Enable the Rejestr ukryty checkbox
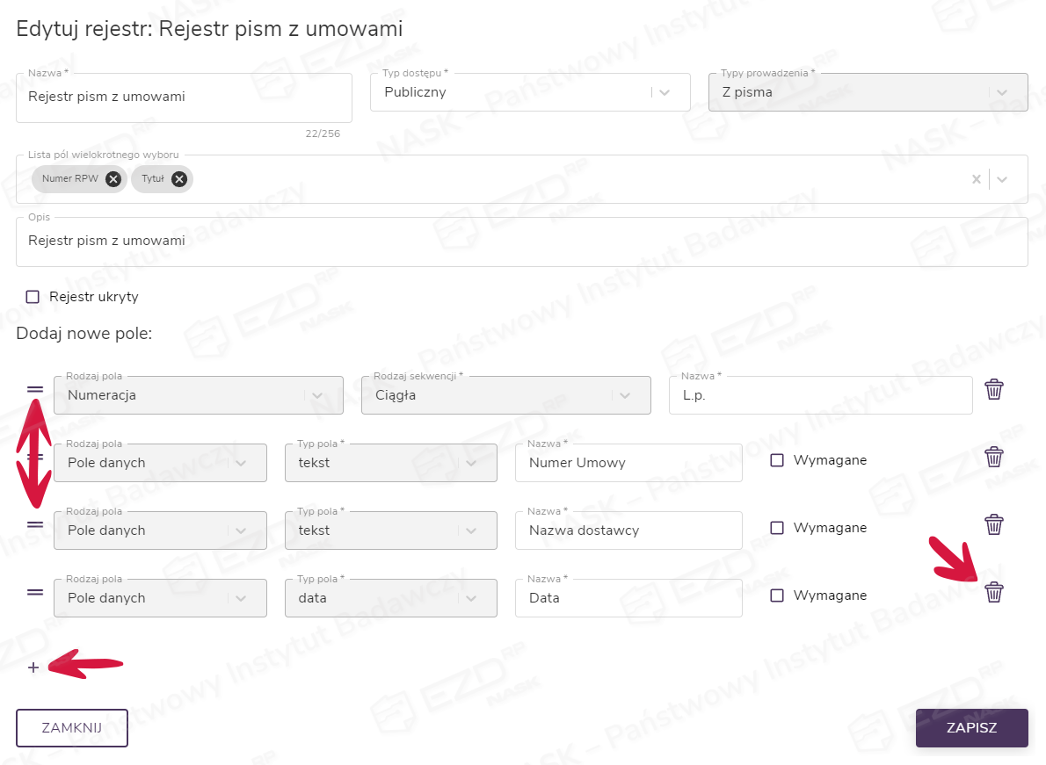This screenshot has height=765, width=1046. coord(33,297)
